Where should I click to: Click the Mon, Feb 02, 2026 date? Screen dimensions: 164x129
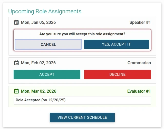coord(38,63)
